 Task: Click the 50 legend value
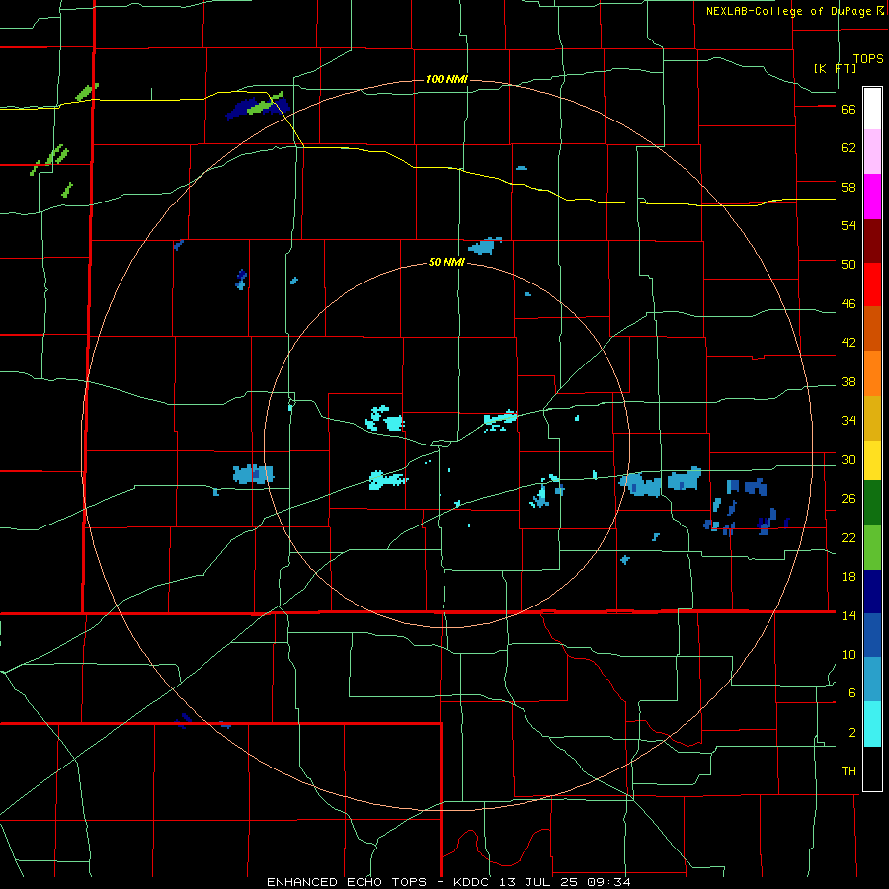849,265
